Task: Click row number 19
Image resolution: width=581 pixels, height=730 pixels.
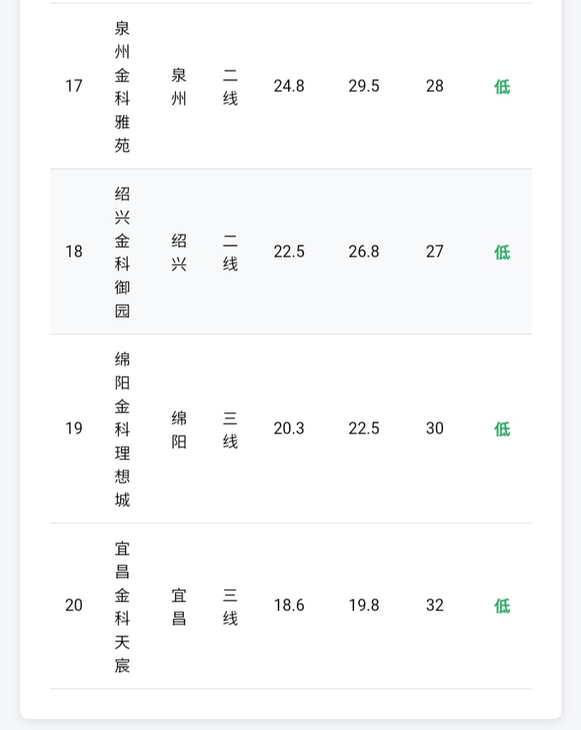Action: (74, 429)
